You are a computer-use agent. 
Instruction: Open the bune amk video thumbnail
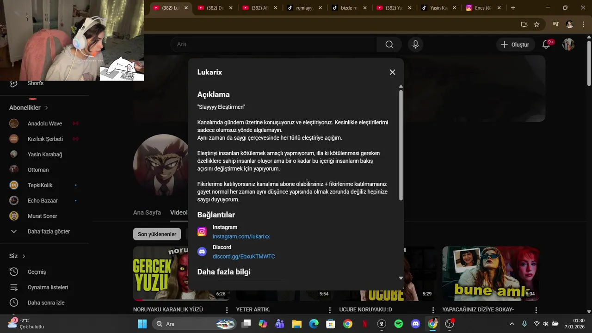tap(491, 273)
